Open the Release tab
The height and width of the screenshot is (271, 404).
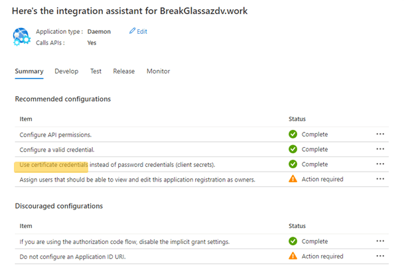coord(124,72)
